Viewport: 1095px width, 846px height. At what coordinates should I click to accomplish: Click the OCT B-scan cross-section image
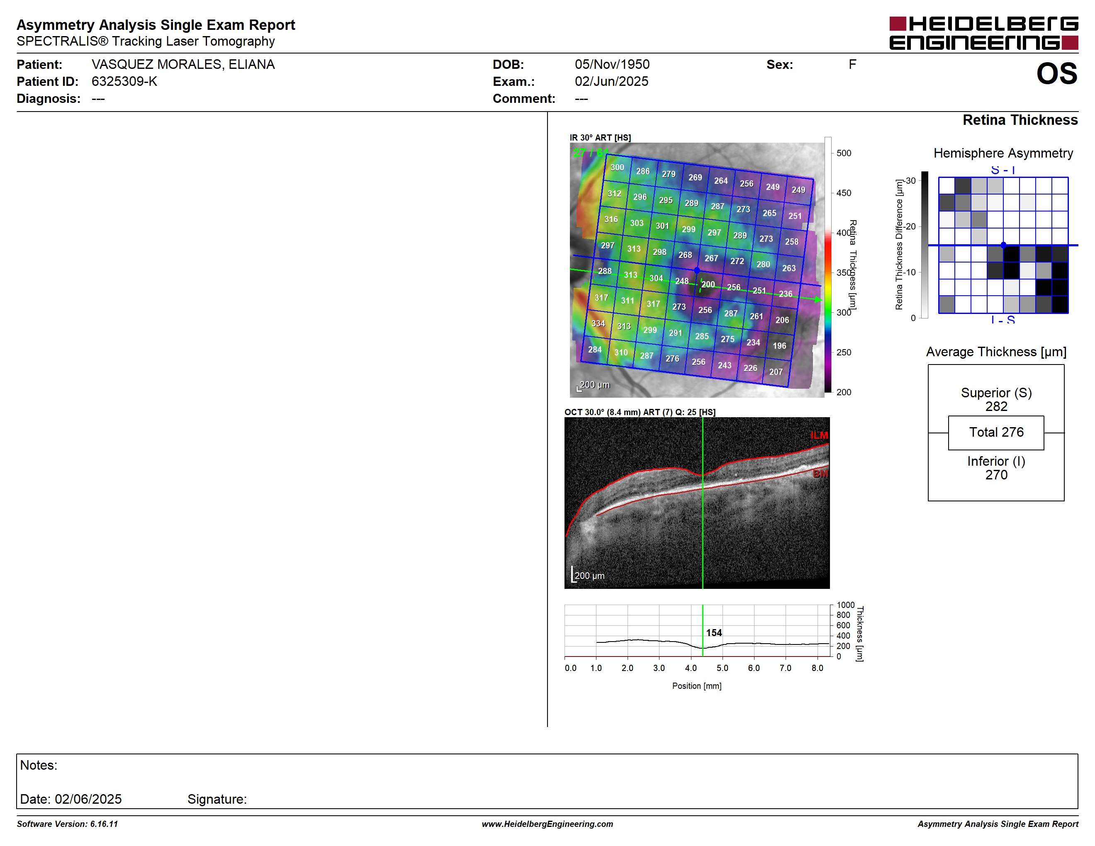[x=697, y=503]
